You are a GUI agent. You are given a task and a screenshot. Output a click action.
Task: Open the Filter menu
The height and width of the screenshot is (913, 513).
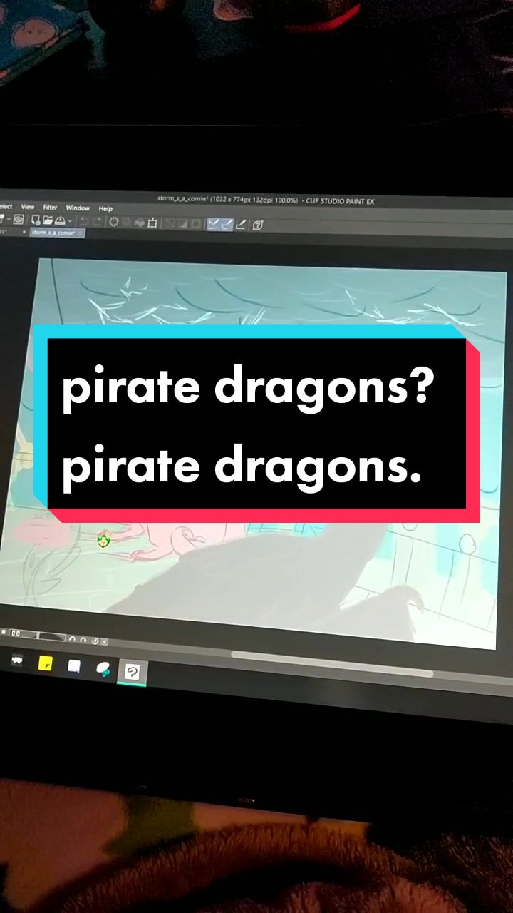tap(50, 208)
